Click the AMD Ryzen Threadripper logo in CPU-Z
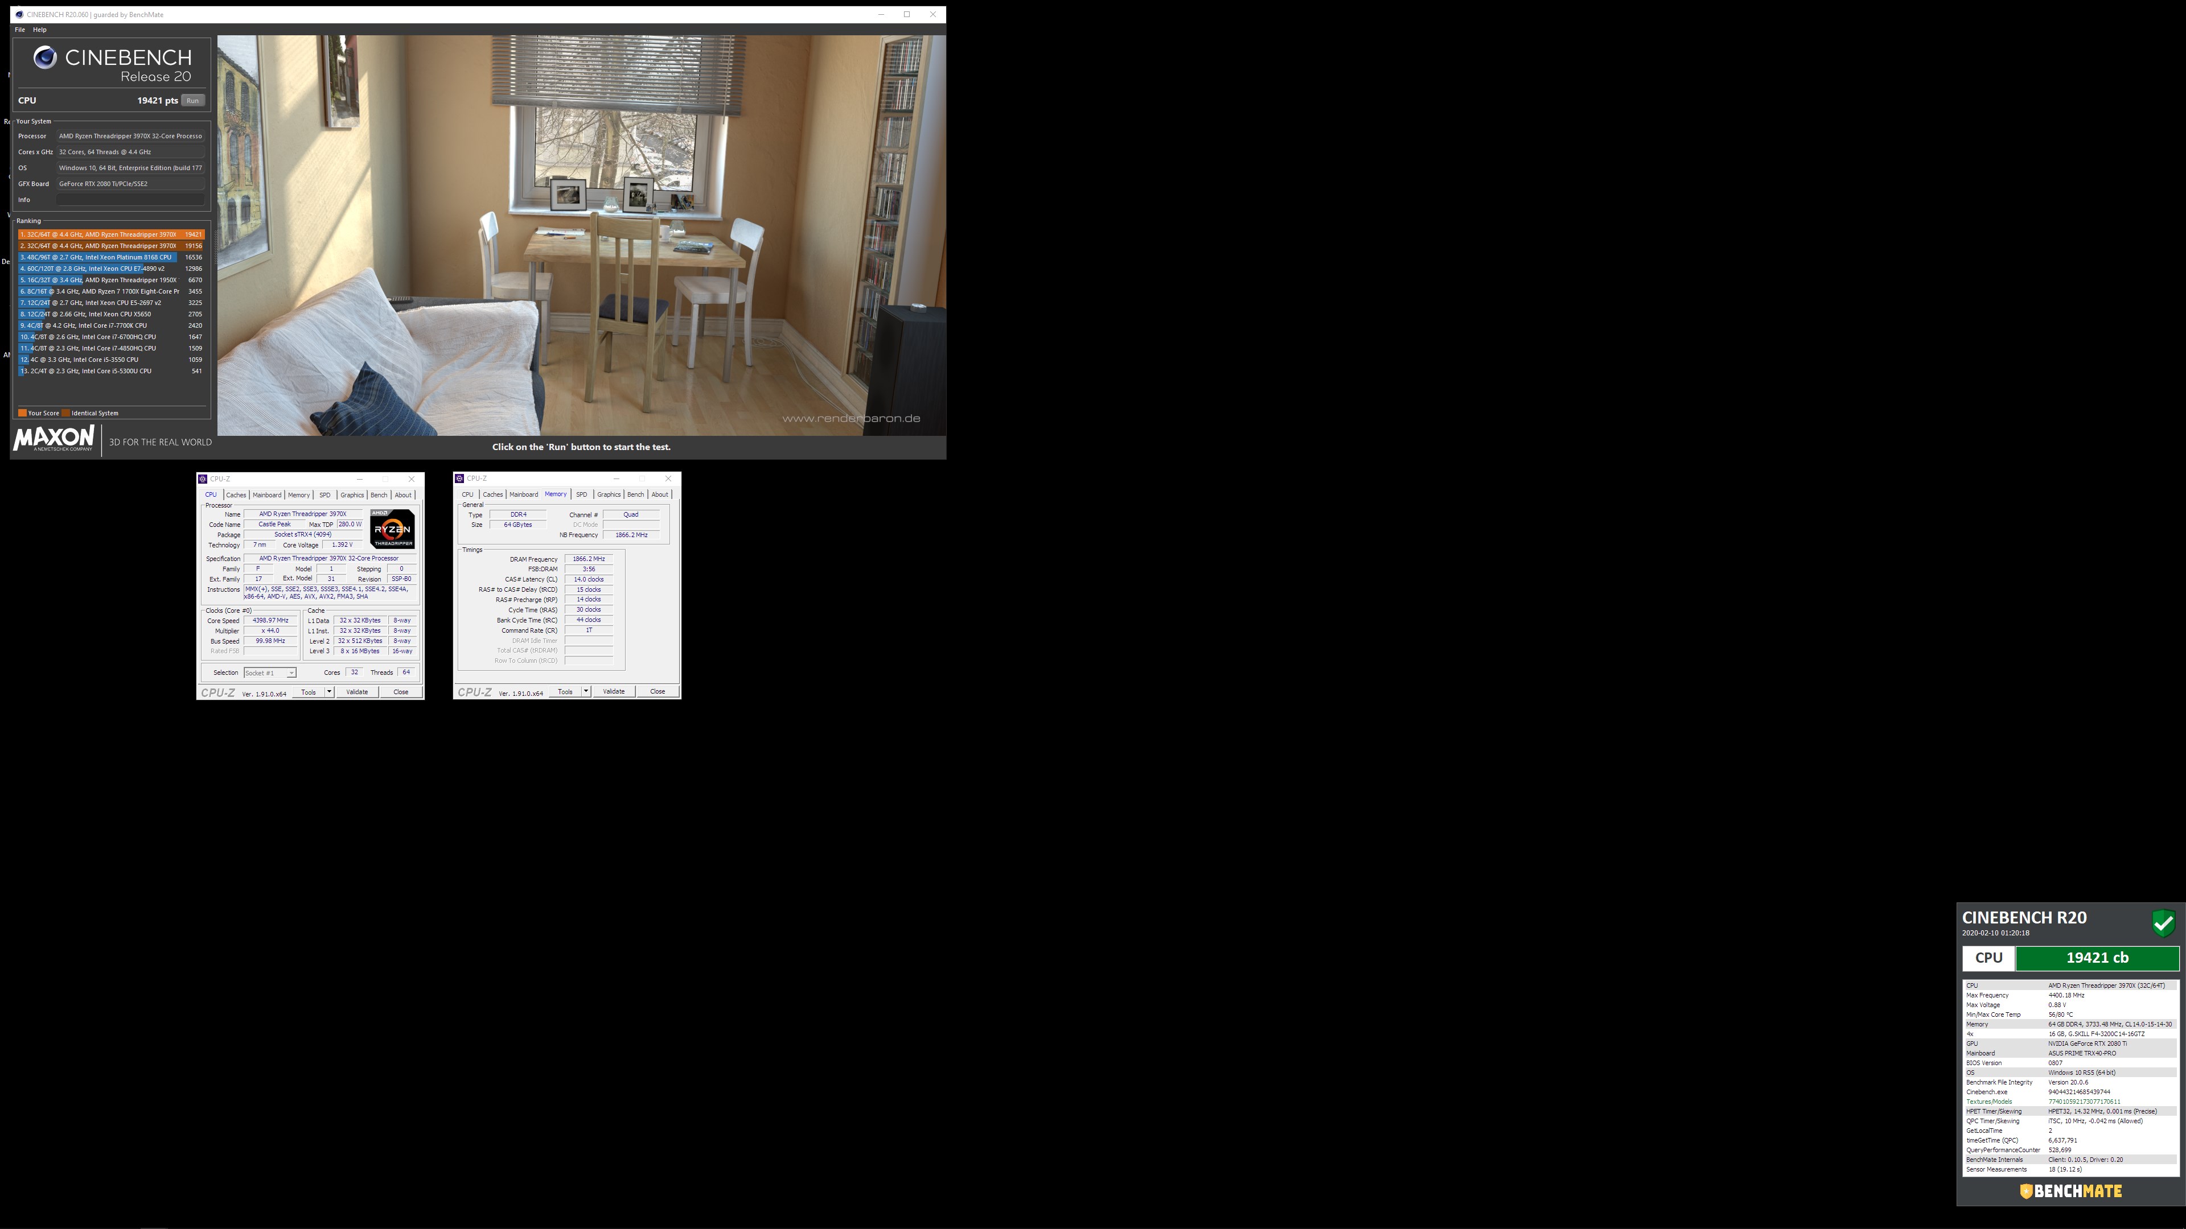This screenshot has width=2186, height=1229. coord(392,529)
